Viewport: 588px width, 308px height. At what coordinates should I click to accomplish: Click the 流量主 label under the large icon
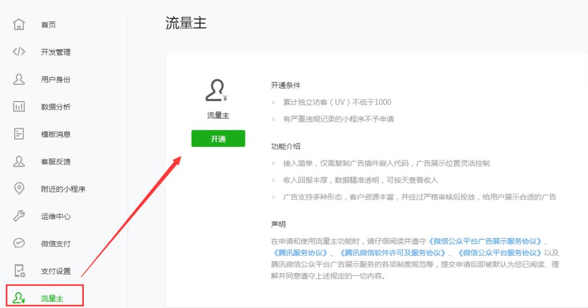218,115
